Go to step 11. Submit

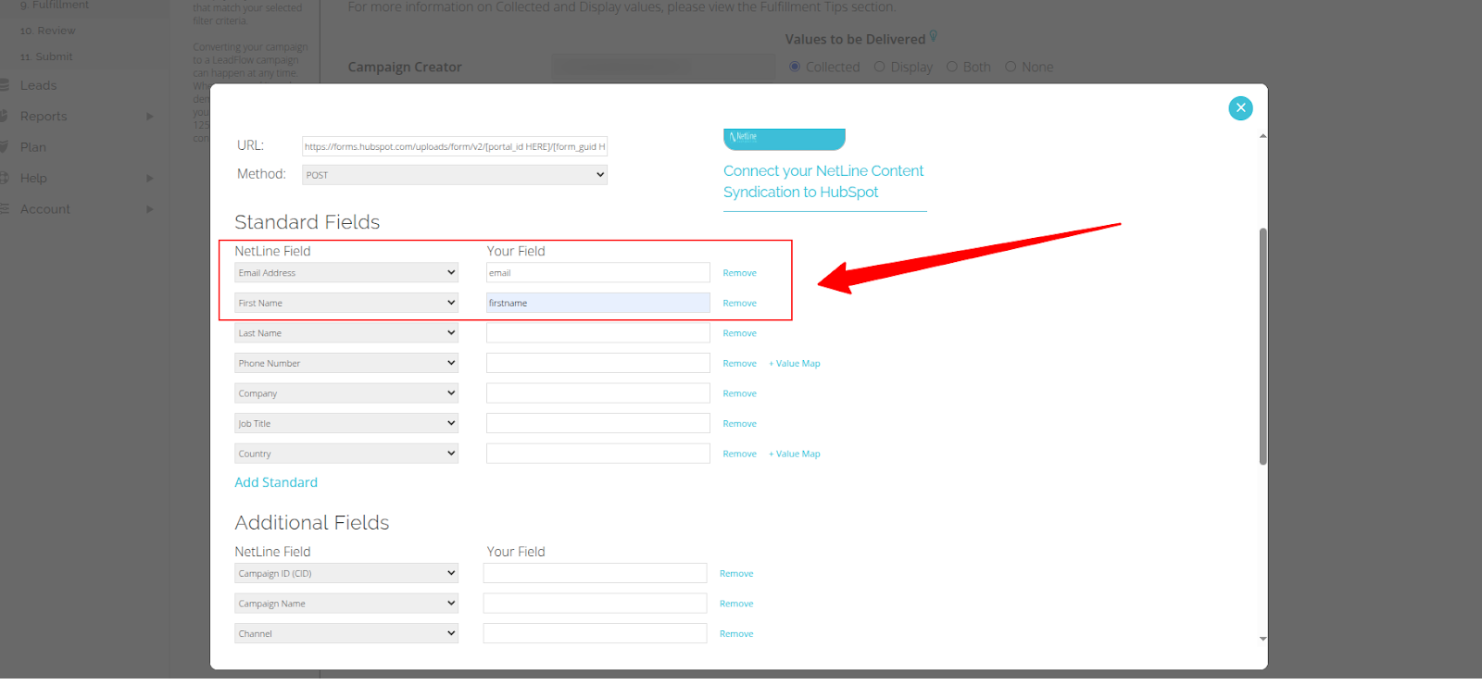click(x=46, y=56)
